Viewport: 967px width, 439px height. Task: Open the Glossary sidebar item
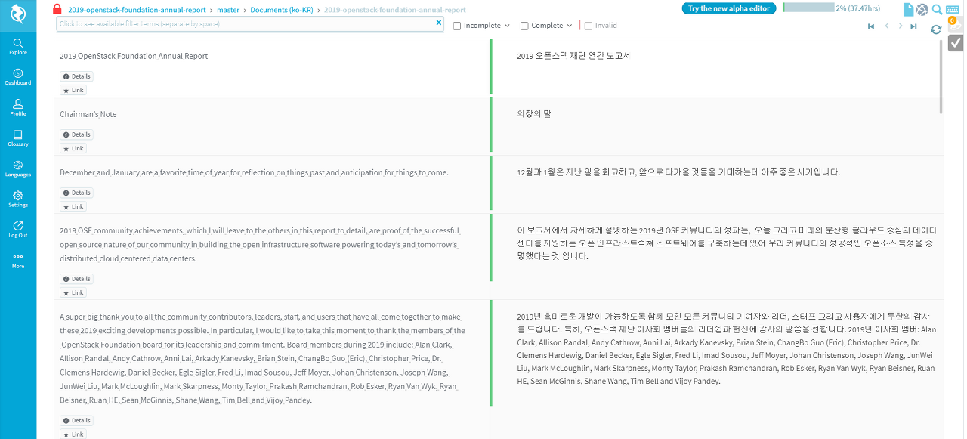(x=18, y=138)
